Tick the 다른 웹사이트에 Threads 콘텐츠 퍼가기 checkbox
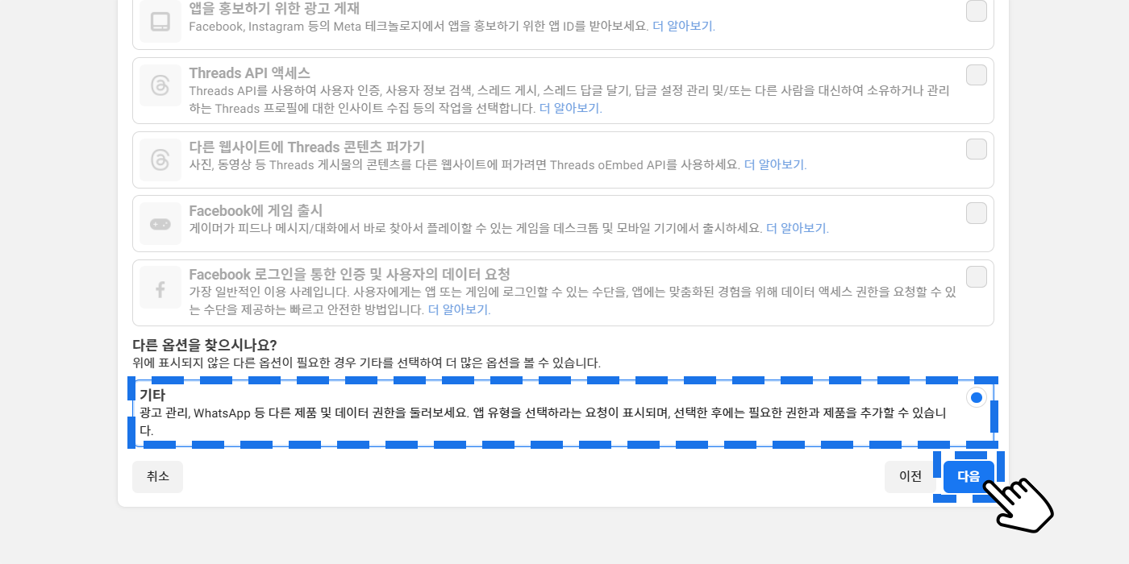 (x=977, y=149)
